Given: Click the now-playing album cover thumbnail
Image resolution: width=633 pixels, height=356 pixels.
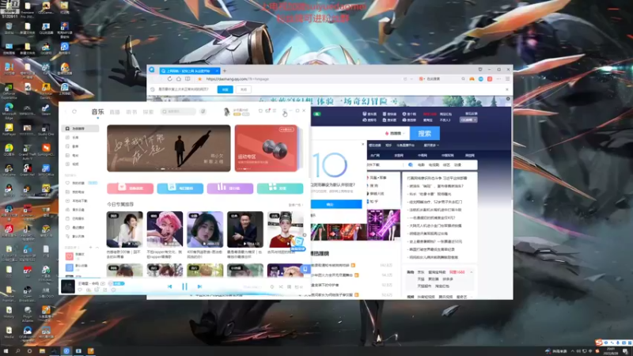Looking at the screenshot, I should 68,286.
